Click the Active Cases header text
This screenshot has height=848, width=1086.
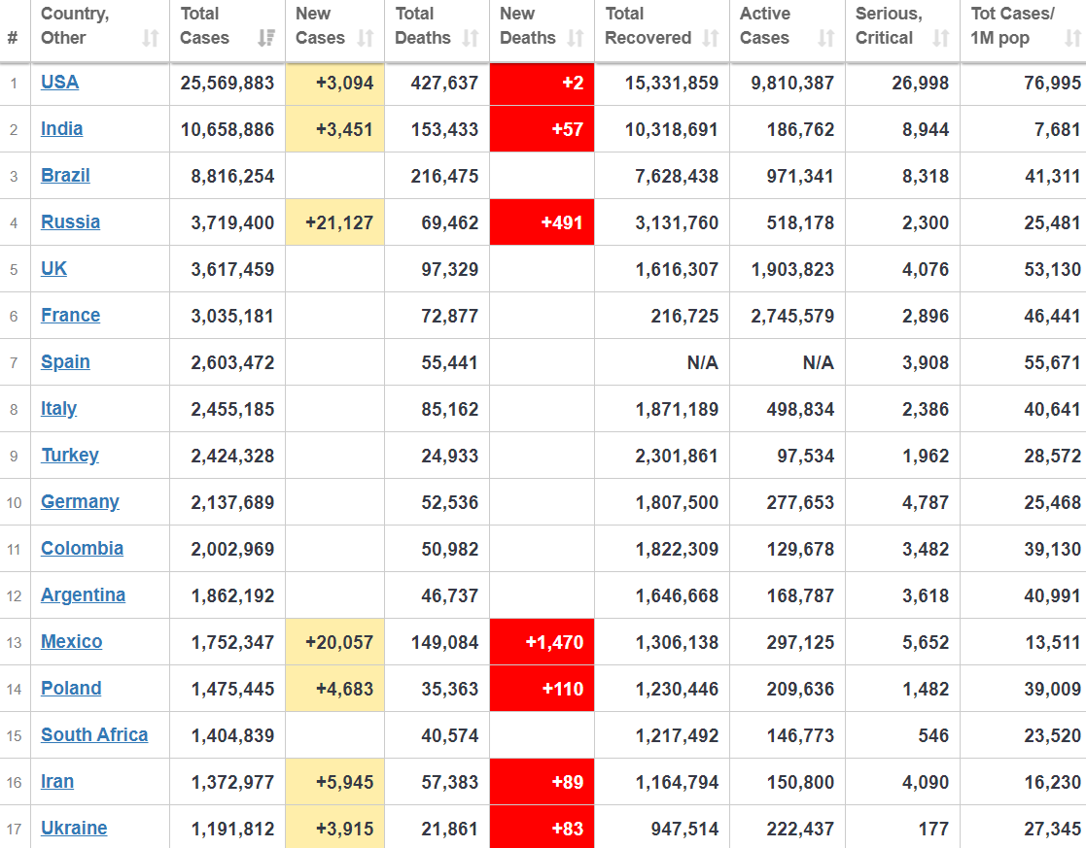(x=764, y=25)
